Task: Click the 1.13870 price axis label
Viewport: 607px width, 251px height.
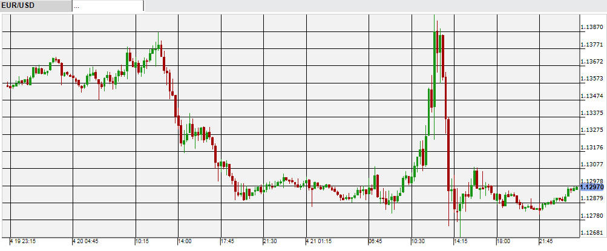Action: (x=592, y=28)
